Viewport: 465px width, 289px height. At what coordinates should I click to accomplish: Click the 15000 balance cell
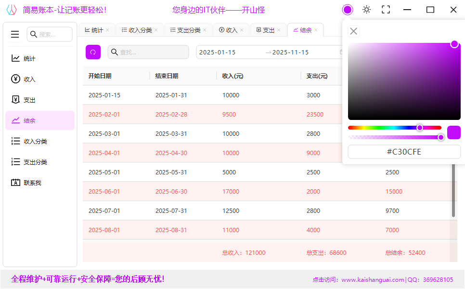pos(394,191)
